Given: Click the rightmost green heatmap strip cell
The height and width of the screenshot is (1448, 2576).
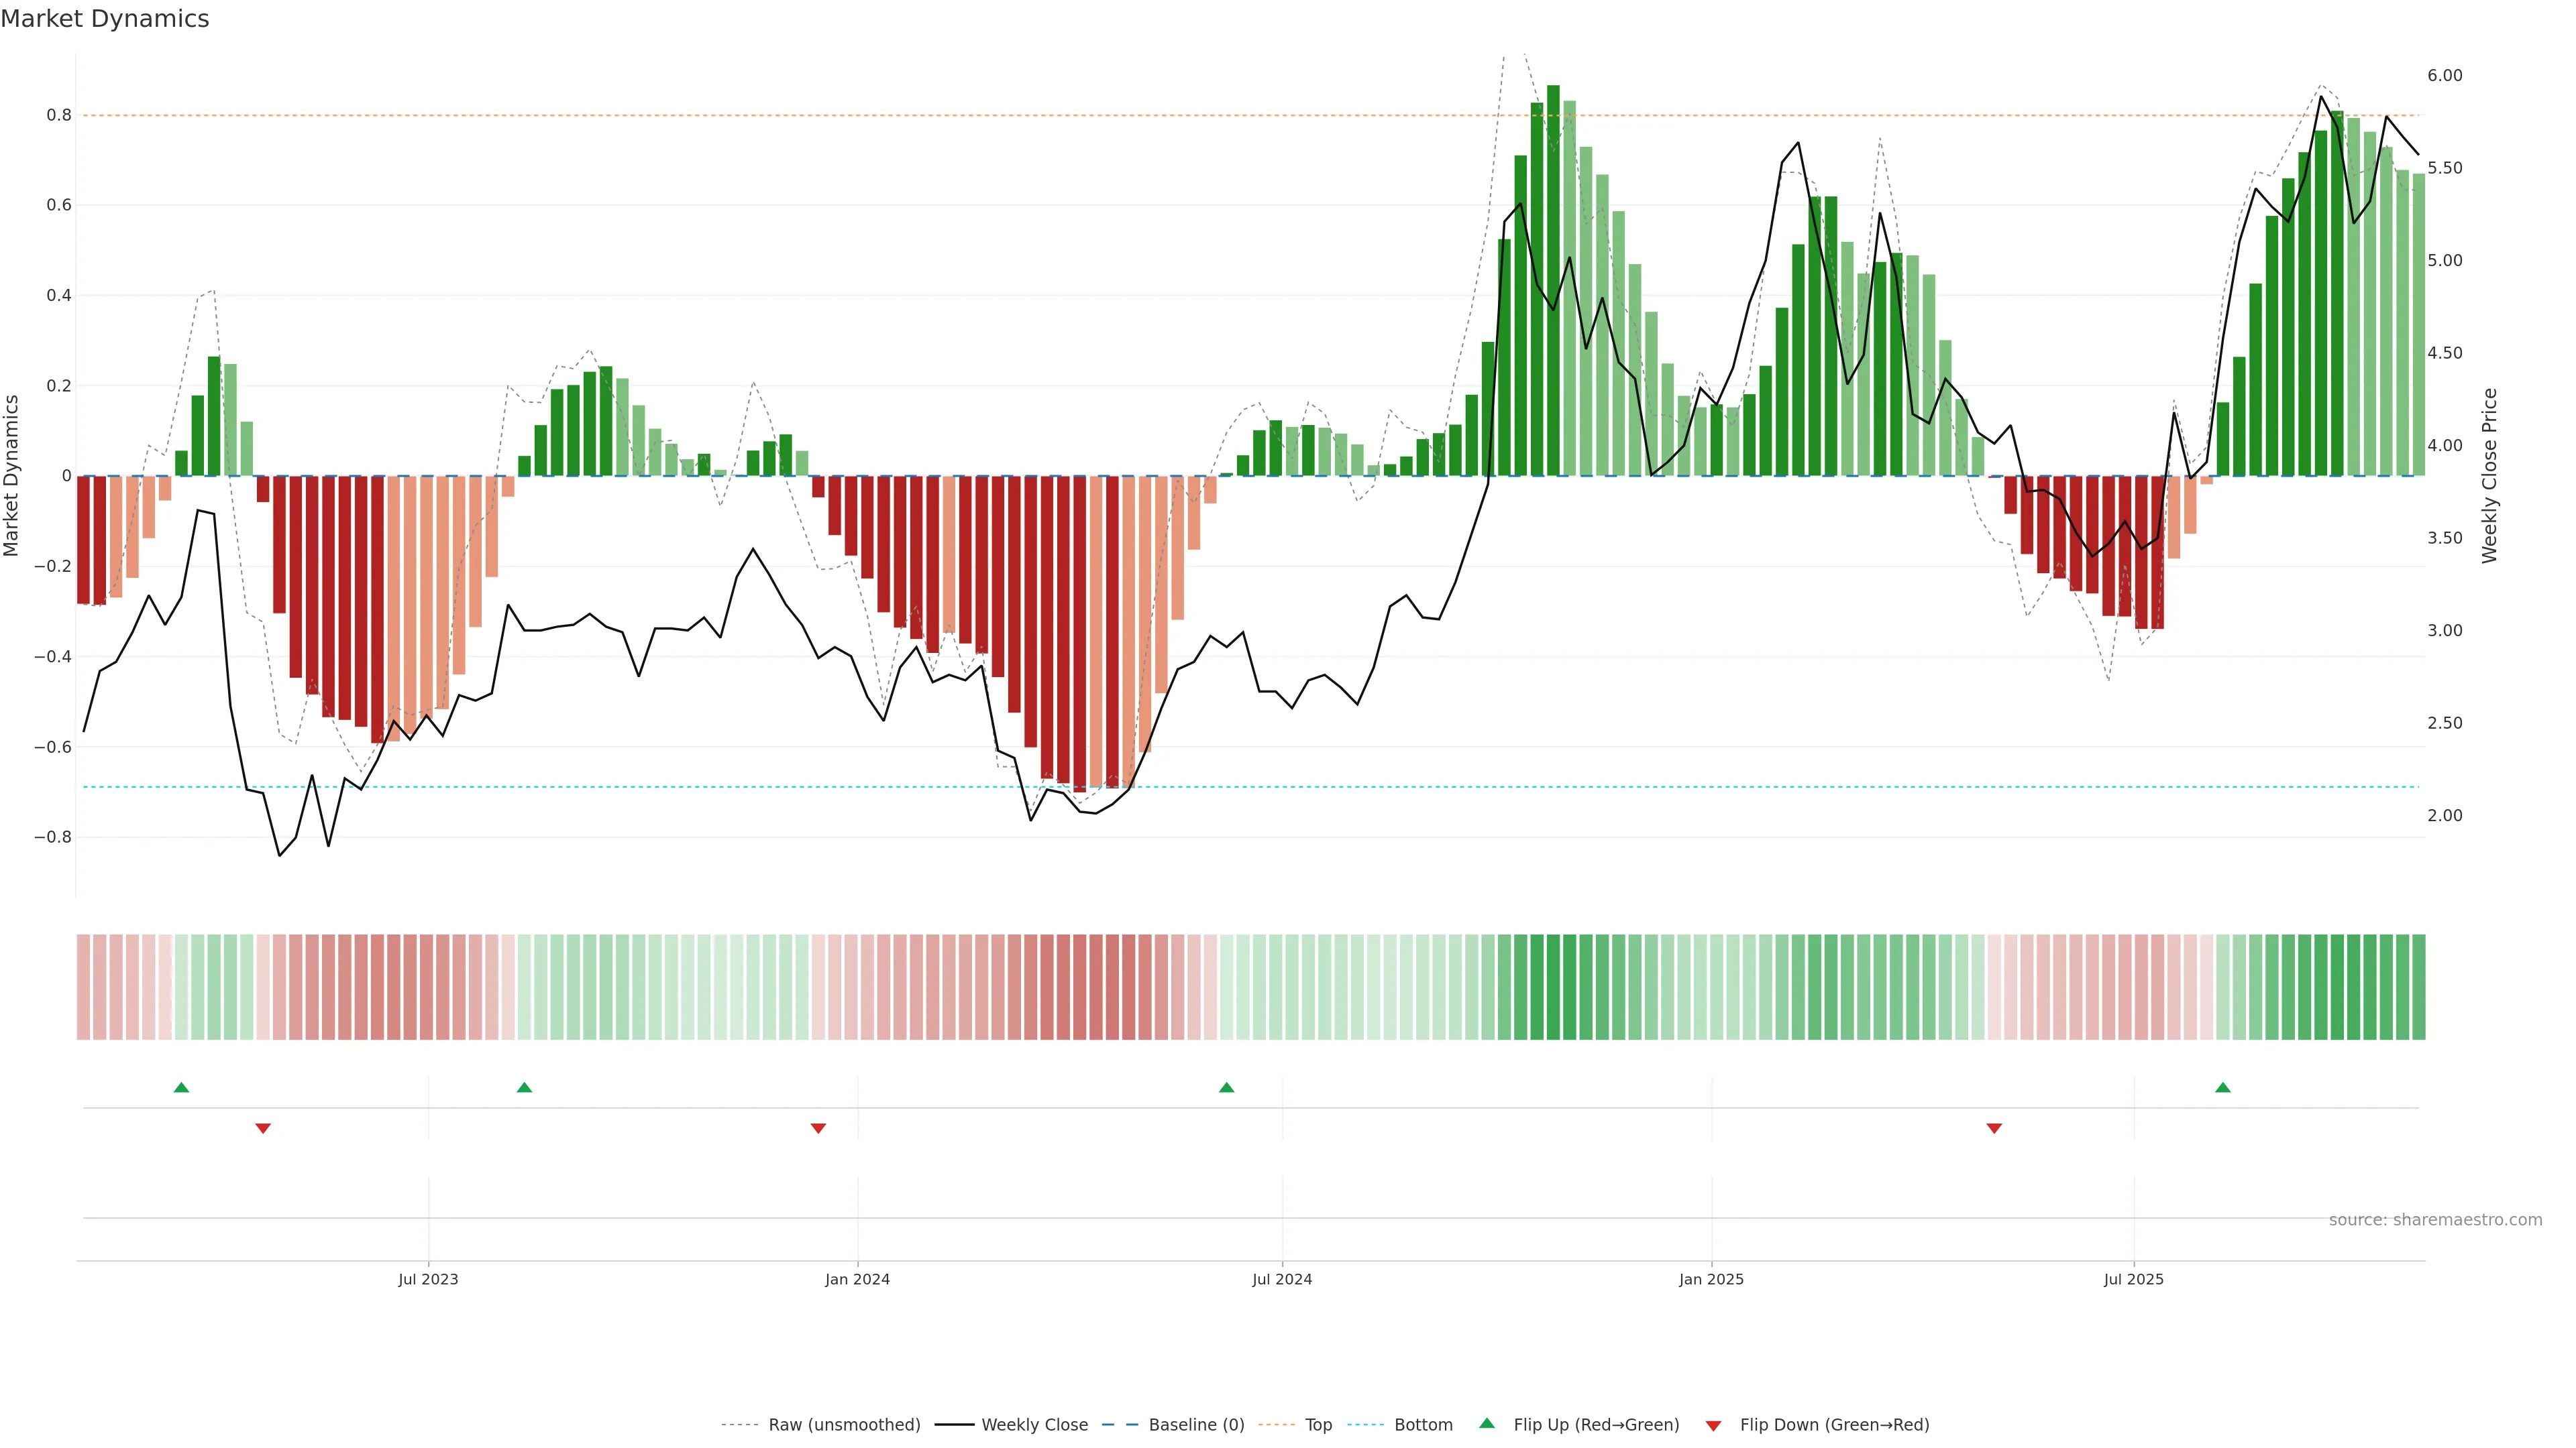Looking at the screenshot, I should point(2418,986).
